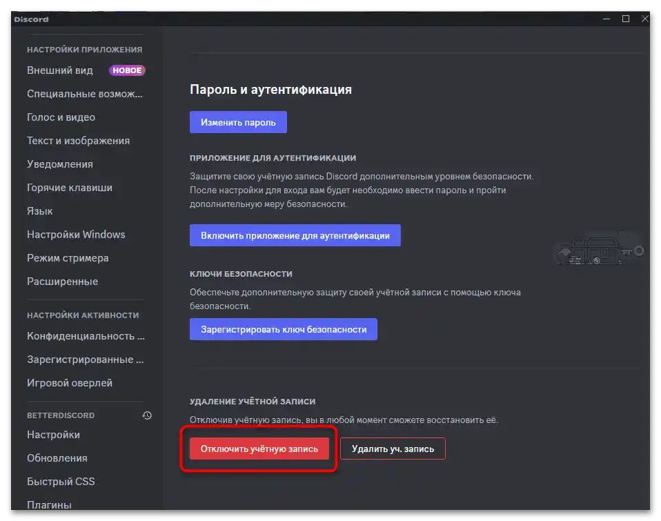The image size is (661, 521).
Task: Select Настройки Windows in the sidebar
Action: (x=77, y=234)
